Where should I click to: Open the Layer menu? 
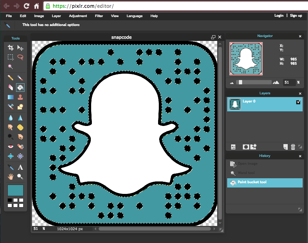tap(56, 16)
